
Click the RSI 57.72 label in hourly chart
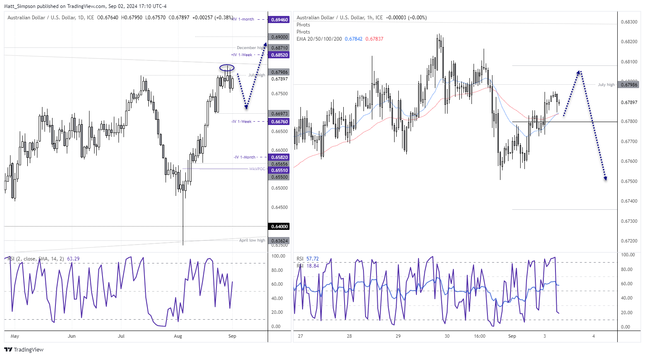(308, 259)
